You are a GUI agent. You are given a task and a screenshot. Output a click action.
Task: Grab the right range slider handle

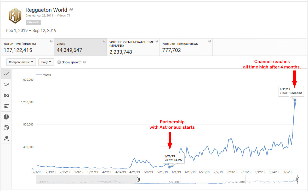pos(298,179)
